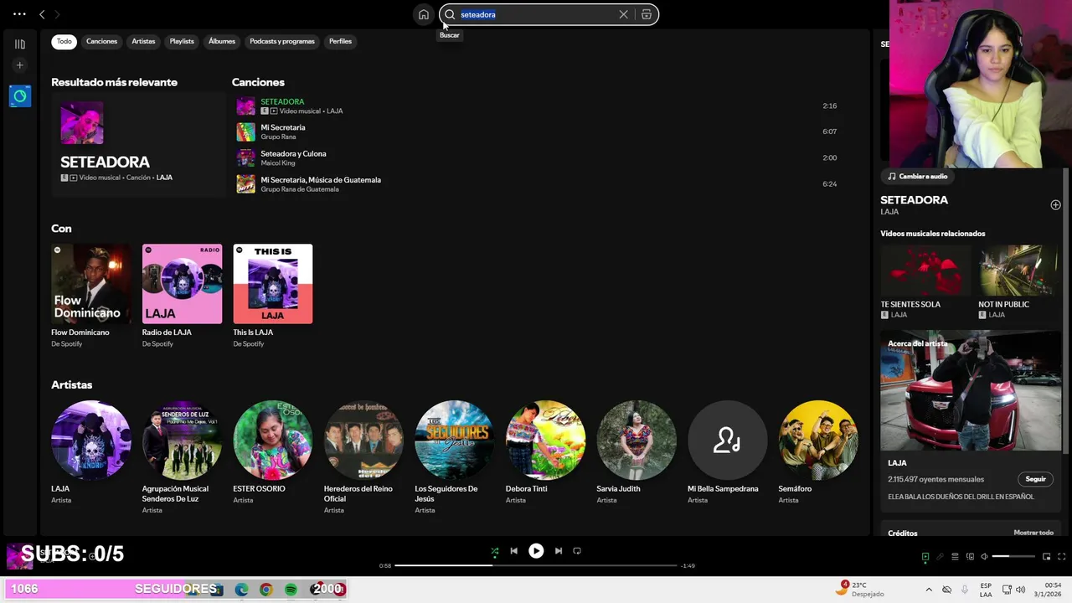Screen dimensions: 1072x603
Task: Clear the search field with X
Action: pos(623,14)
